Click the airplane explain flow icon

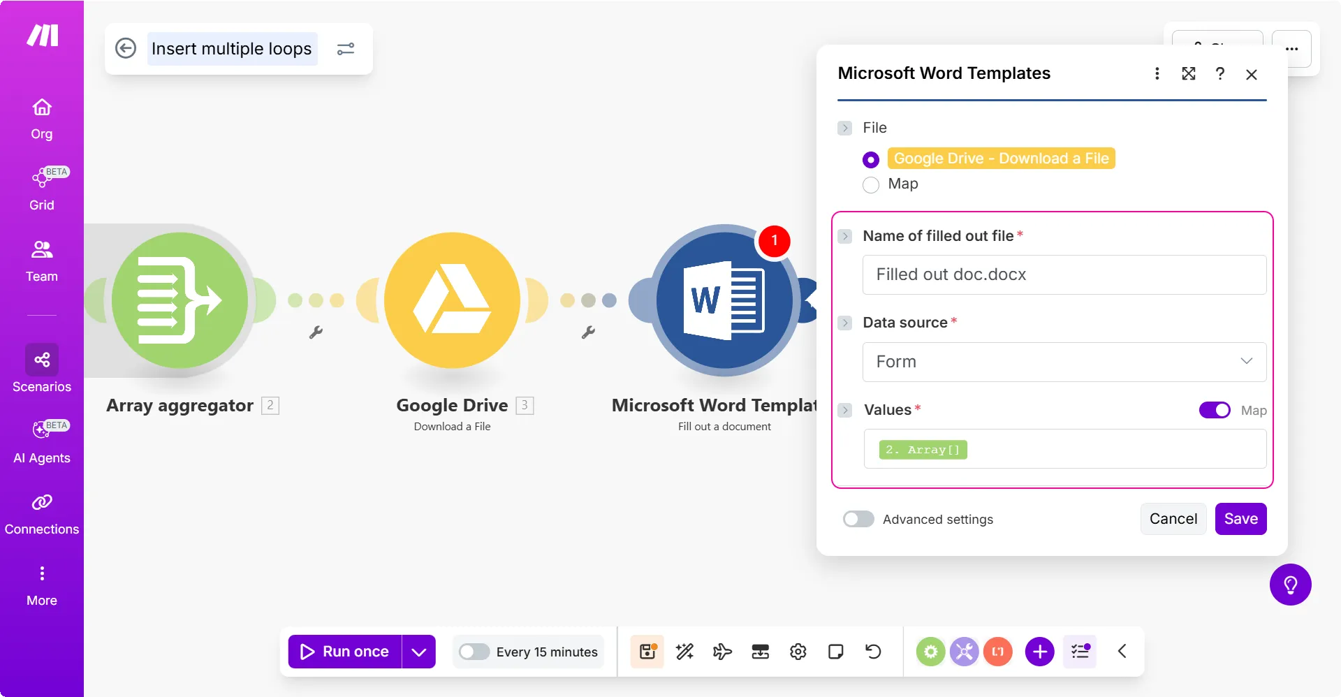click(723, 652)
